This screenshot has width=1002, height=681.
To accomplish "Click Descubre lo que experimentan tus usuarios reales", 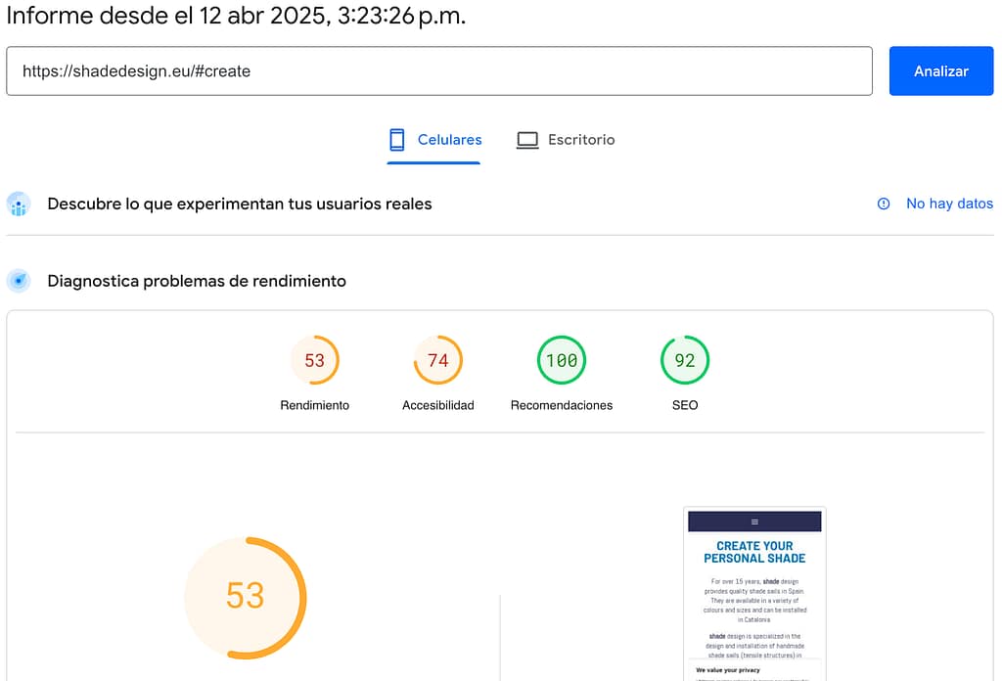I will [x=240, y=204].
